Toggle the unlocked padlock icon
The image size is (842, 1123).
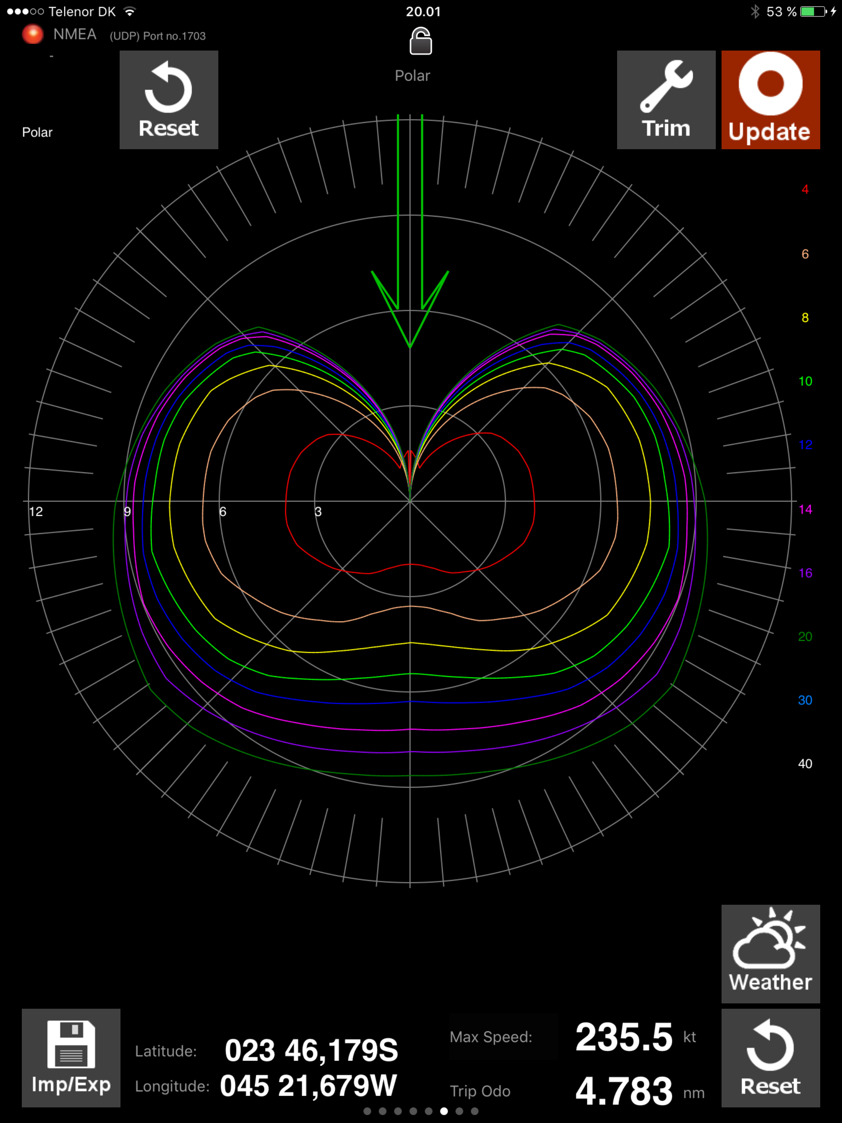(x=421, y=41)
